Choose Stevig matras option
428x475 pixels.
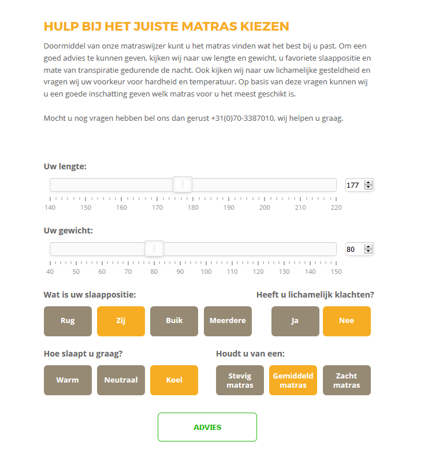pyautogui.click(x=240, y=380)
